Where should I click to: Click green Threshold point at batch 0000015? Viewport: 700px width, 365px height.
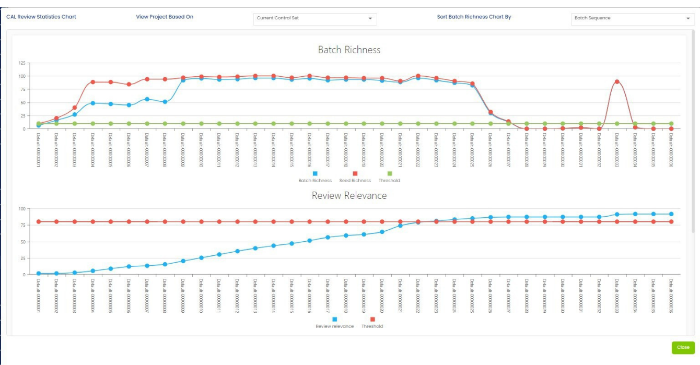(x=291, y=124)
